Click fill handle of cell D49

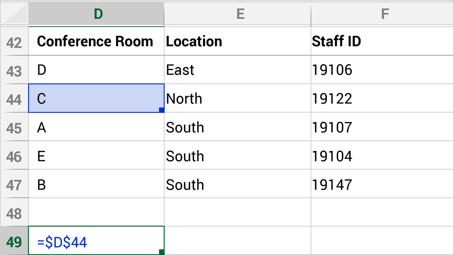click(x=162, y=252)
